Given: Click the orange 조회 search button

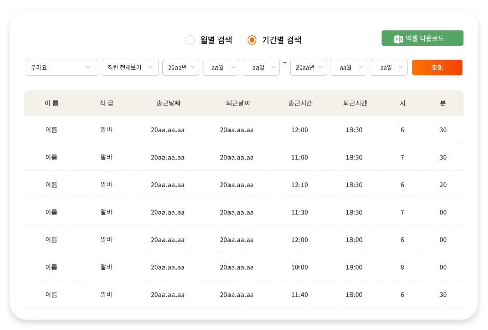Looking at the screenshot, I should coord(437,67).
